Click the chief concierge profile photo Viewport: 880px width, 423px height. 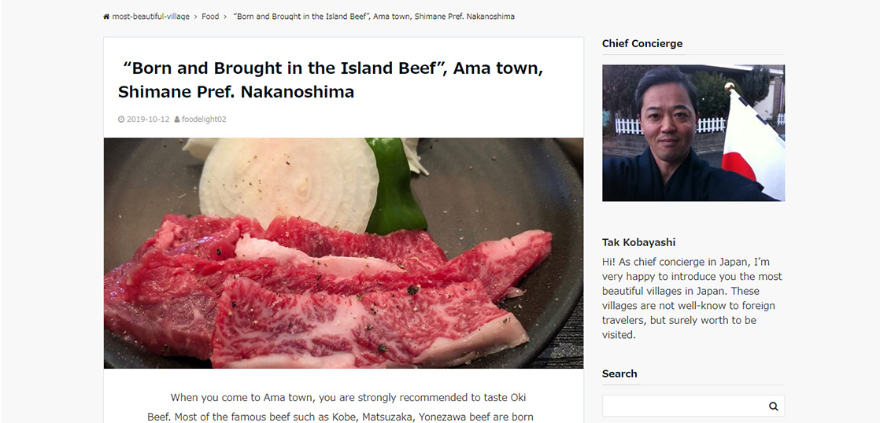(x=693, y=133)
